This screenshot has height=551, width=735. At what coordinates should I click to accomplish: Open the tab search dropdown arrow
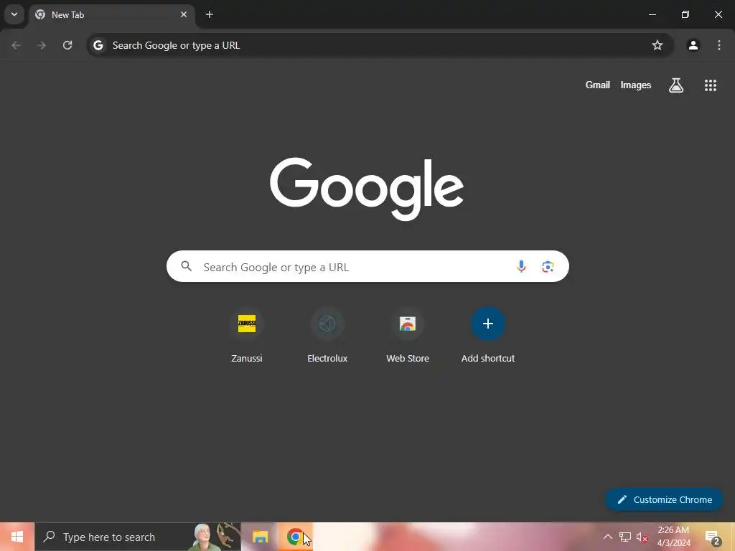(x=14, y=14)
